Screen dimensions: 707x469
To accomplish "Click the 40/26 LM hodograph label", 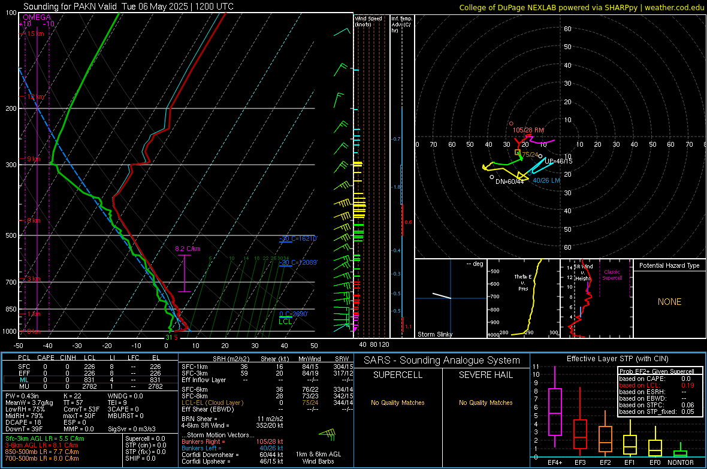I will [x=546, y=180].
